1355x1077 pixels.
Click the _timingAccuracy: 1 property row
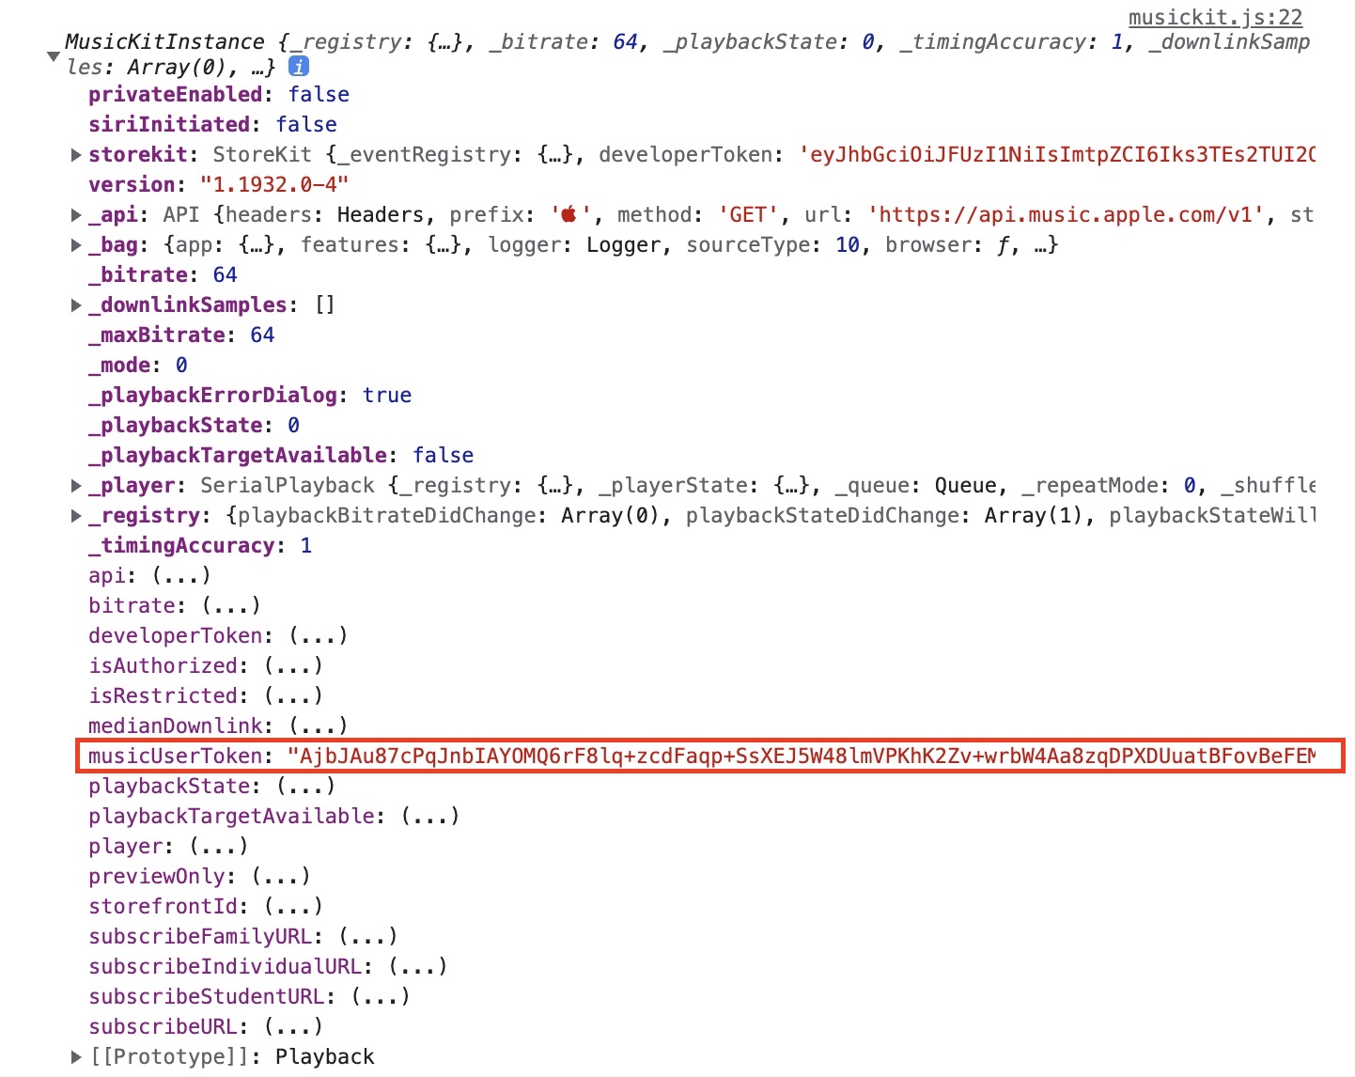pyautogui.click(x=200, y=545)
